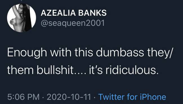Click the word "it's" in the tweet
The image size is (183, 104).
click(x=96, y=70)
